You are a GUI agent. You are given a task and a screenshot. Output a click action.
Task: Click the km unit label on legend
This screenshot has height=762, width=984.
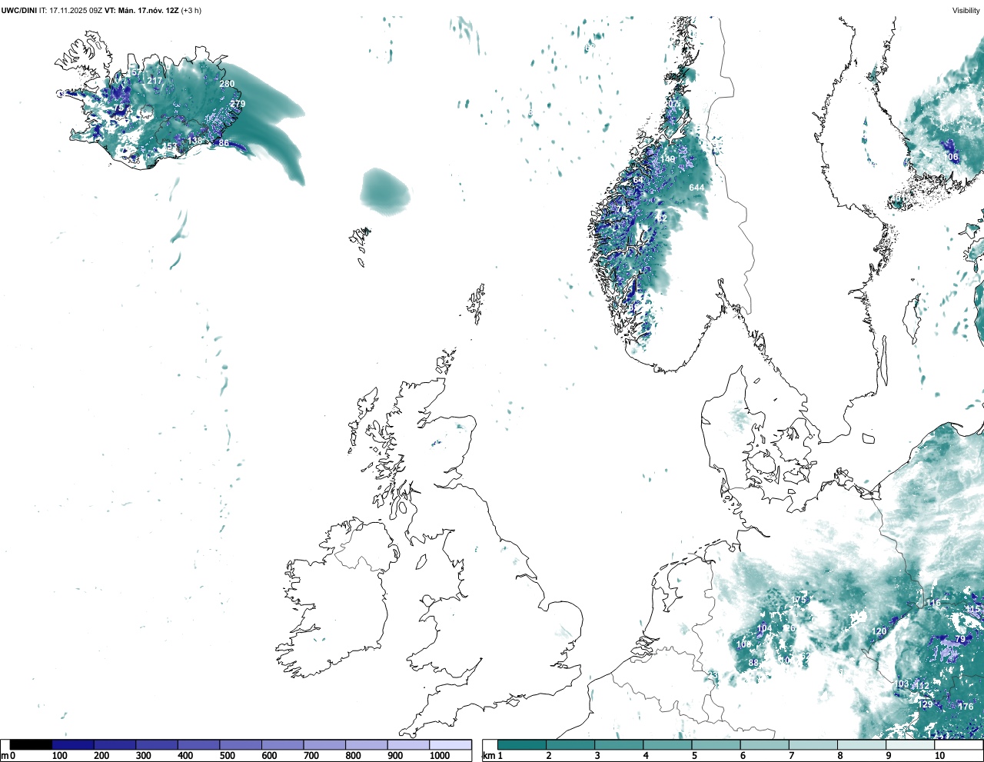(487, 756)
